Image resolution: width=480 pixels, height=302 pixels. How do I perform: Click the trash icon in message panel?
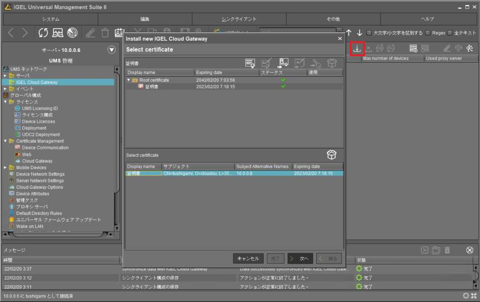(x=447, y=250)
